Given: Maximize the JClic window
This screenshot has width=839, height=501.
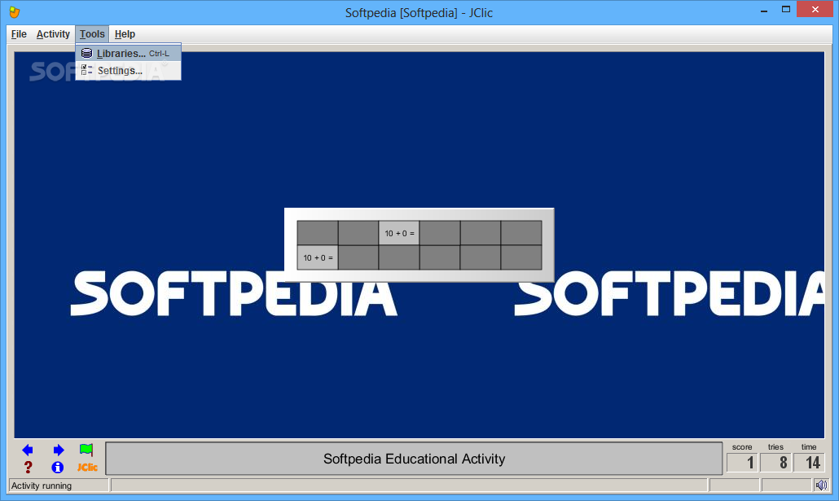Looking at the screenshot, I should point(785,10).
